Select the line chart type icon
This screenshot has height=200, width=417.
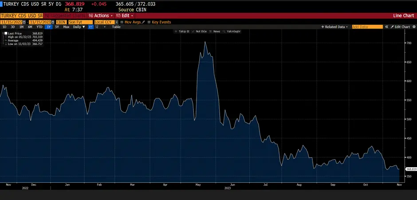click(x=90, y=27)
